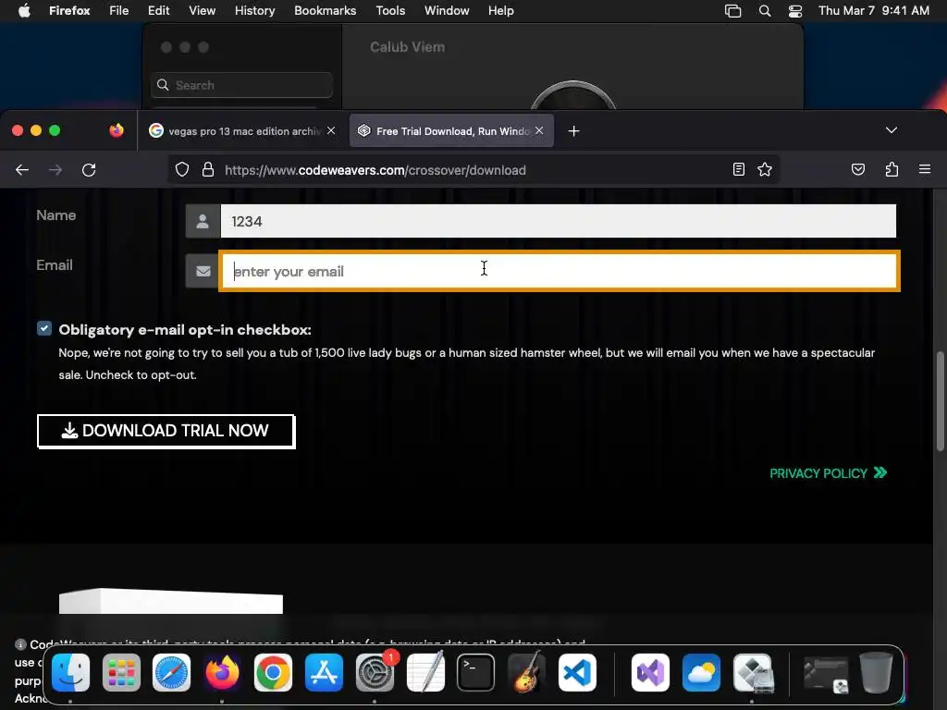947x710 pixels.
Task: Open the Window menu
Action: pyautogui.click(x=447, y=11)
